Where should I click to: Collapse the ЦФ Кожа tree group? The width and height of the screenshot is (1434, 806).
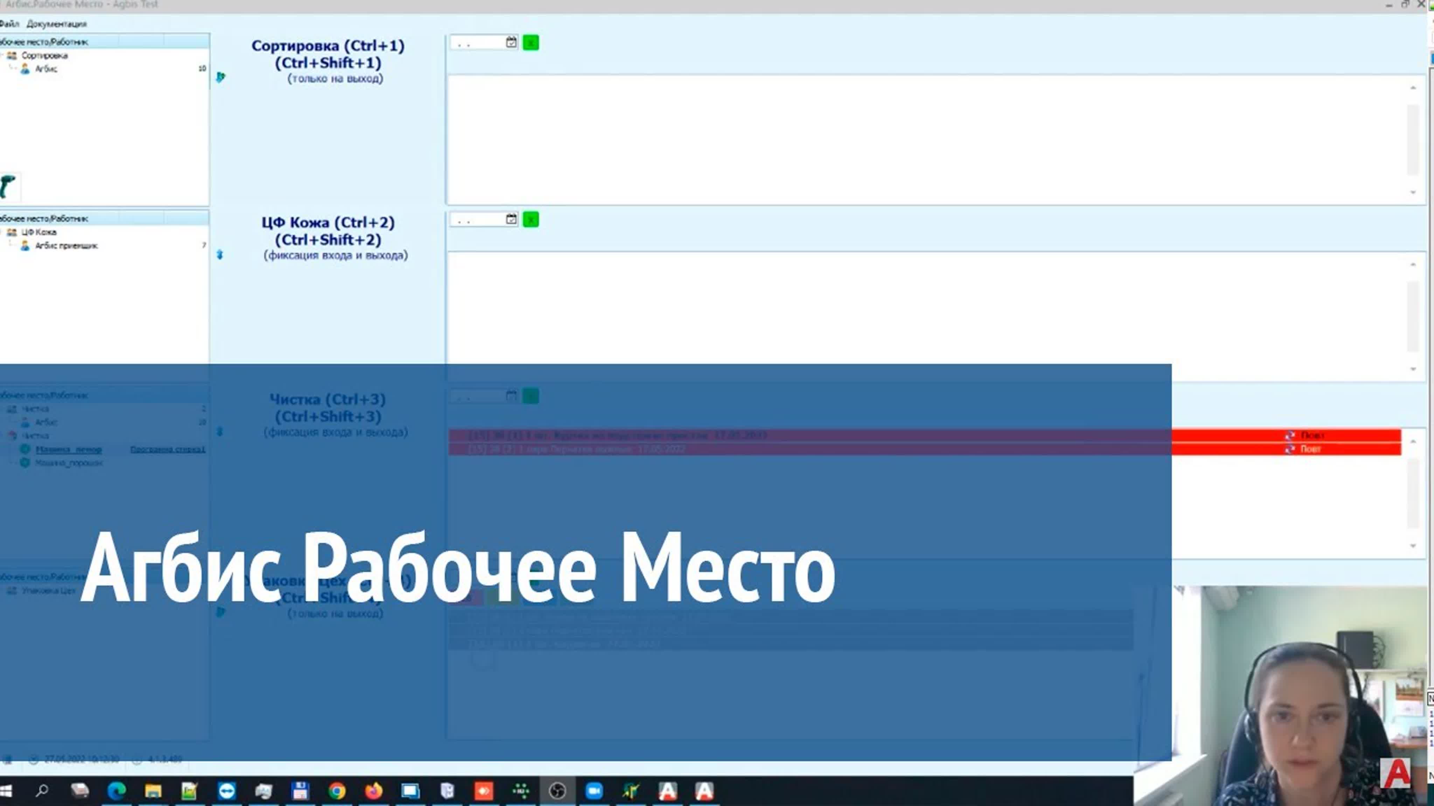(x=2, y=232)
